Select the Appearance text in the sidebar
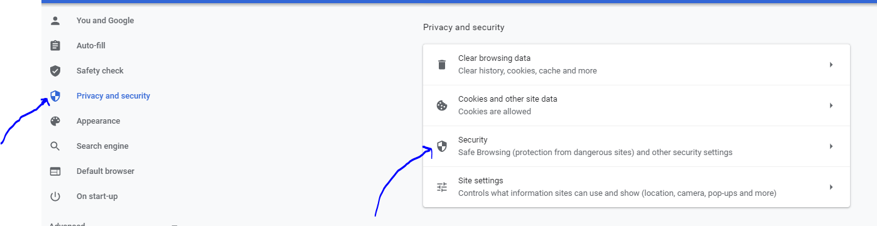This screenshot has width=877, height=226. 98,121
